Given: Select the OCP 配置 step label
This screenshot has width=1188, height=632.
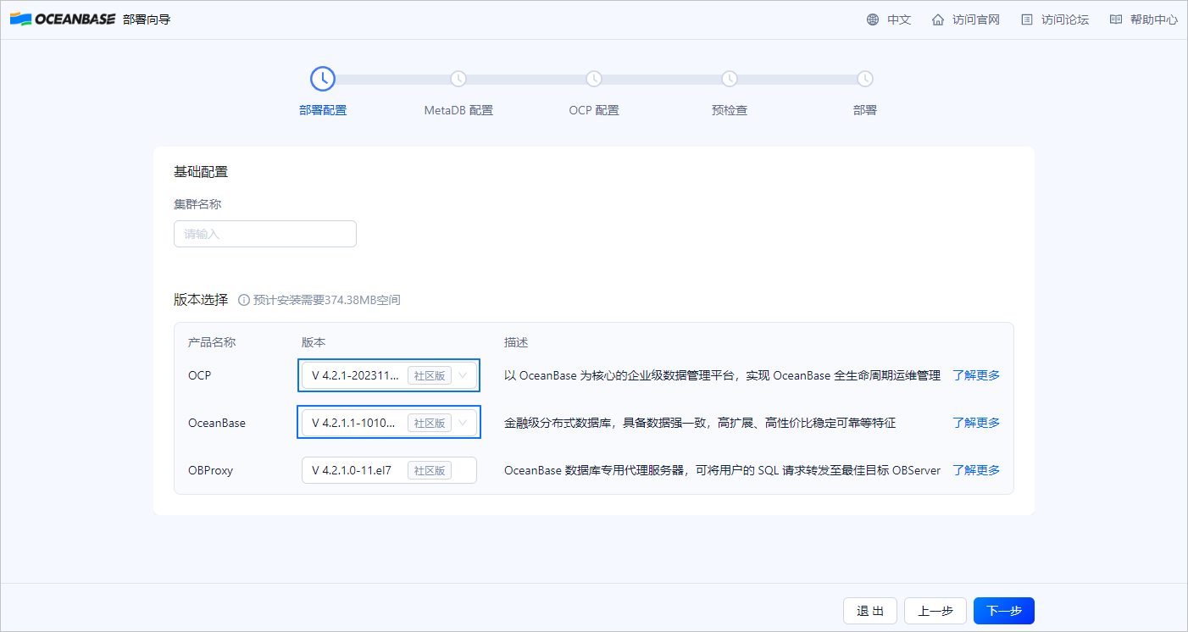Looking at the screenshot, I should point(594,110).
